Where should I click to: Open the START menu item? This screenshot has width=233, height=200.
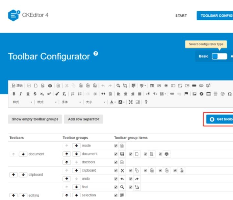(181, 15)
